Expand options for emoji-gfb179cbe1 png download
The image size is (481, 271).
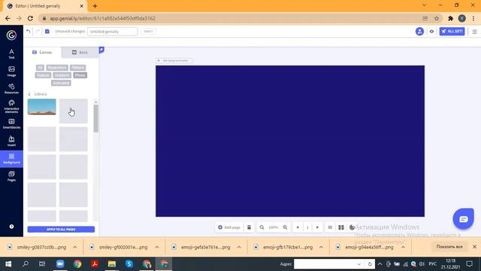[321, 247]
